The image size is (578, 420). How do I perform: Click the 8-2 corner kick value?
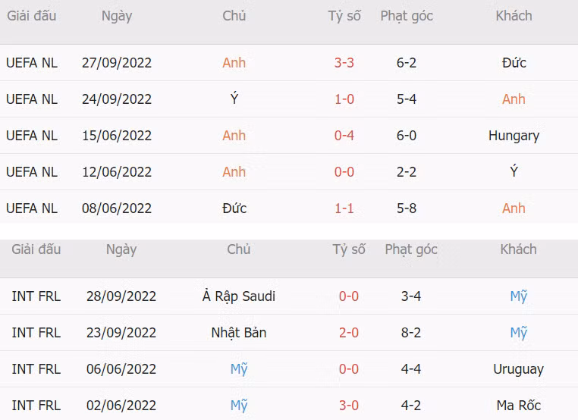(411, 333)
